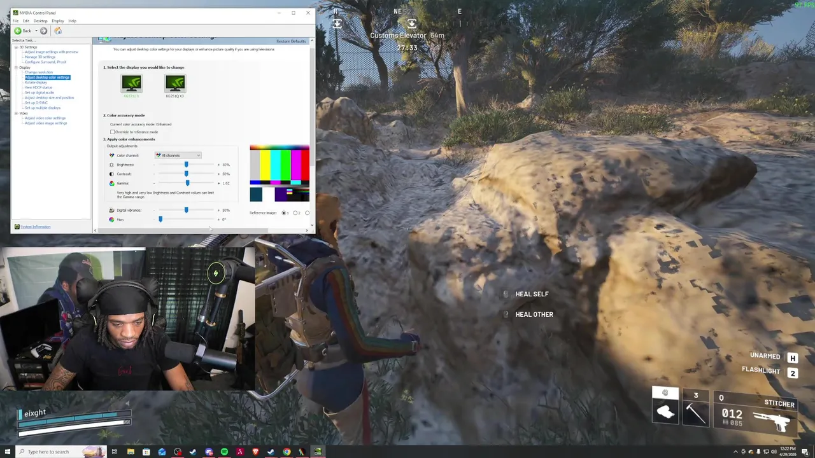The height and width of the screenshot is (458, 815).
Task: Open Adjust video color settings task
Action: 45,118
